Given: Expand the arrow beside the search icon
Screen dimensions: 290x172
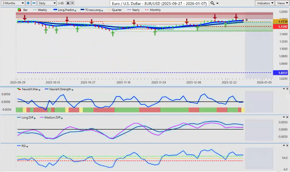Looking at the screenshot, I should [x=217, y=3].
